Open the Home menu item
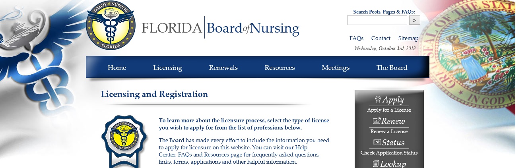Image resolution: width=532 pixels, height=168 pixels. point(116,68)
